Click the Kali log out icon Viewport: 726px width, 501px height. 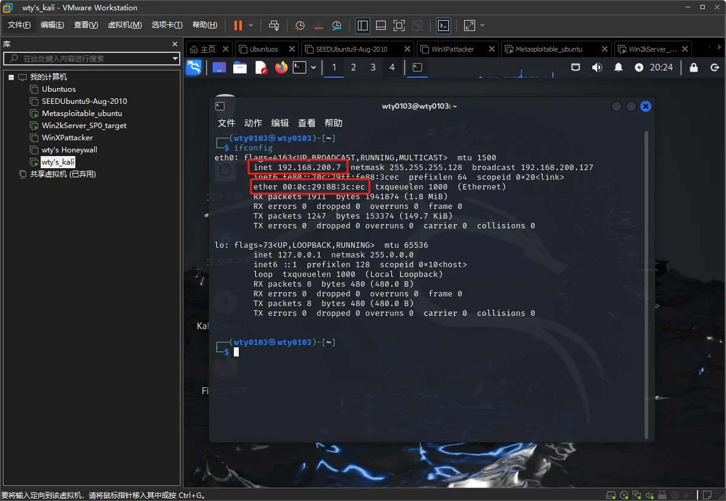pyautogui.click(x=715, y=67)
